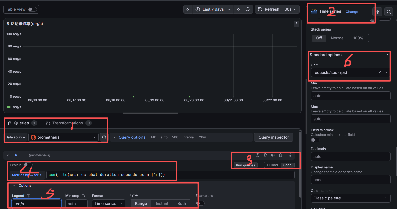This screenshot has width=397, height=209.
Task: Set query Type to Range
Action: point(141,204)
